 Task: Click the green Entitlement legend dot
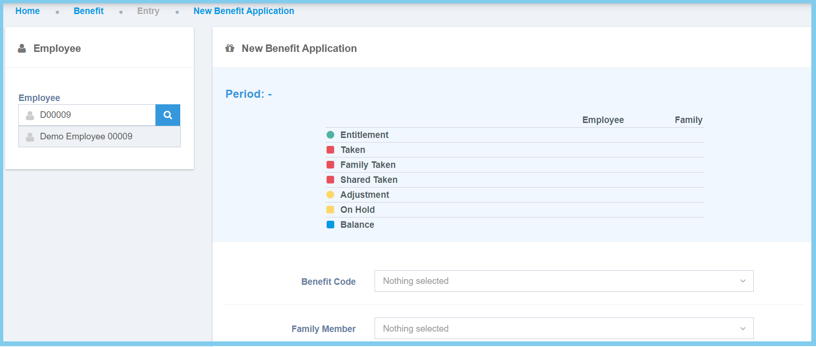click(x=331, y=135)
